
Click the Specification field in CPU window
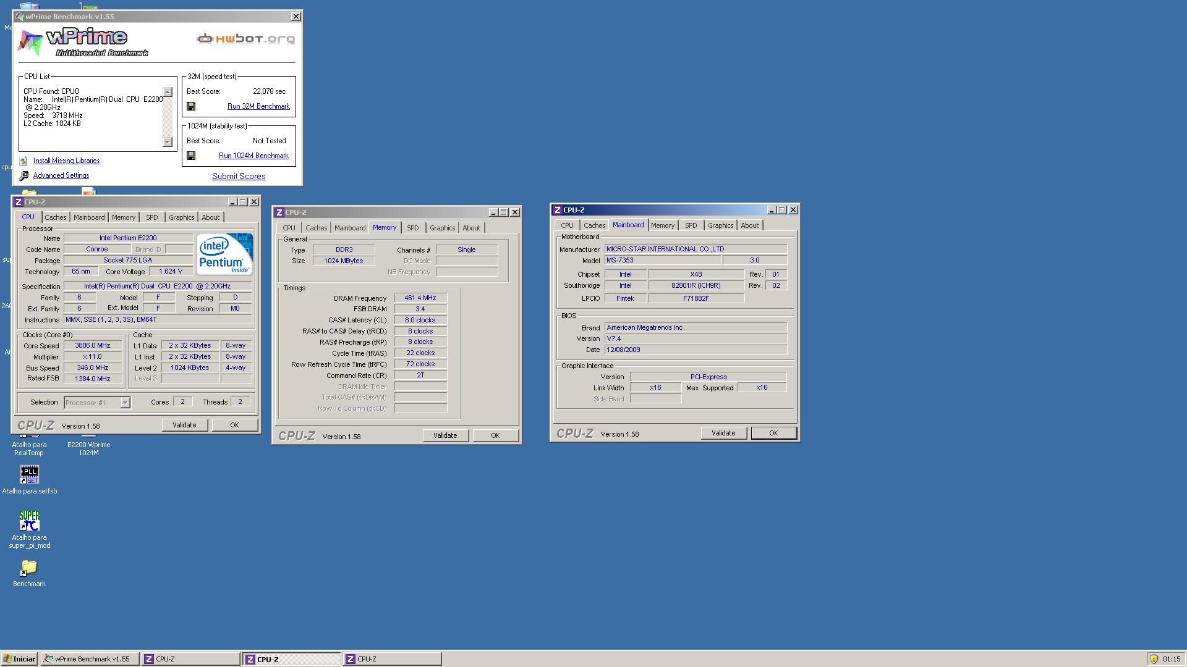click(158, 287)
